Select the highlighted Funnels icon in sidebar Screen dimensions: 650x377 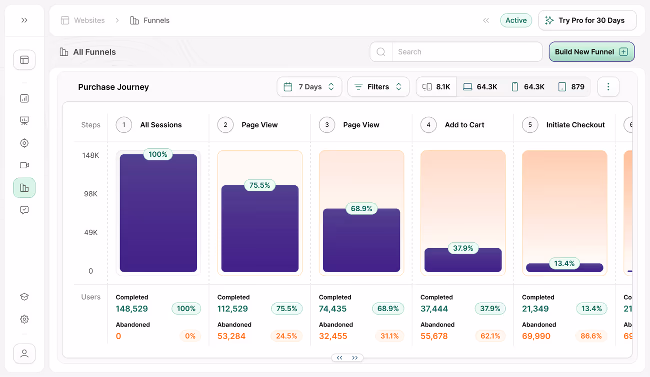click(x=24, y=188)
